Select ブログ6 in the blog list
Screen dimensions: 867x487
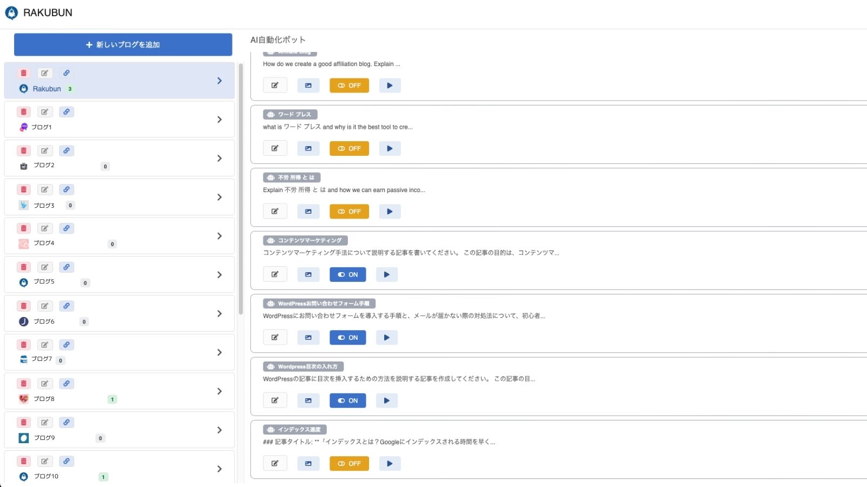click(44, 321)
